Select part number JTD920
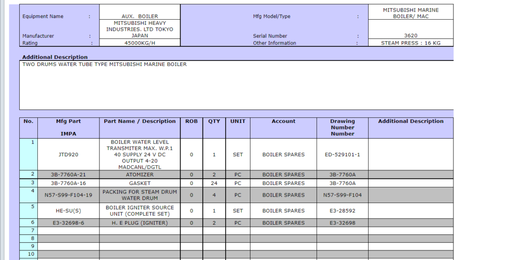The image size is (517, 260). (68, 154)
